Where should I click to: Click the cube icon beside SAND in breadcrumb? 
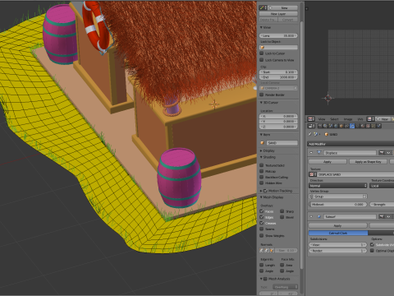click(x=326, y=134)
